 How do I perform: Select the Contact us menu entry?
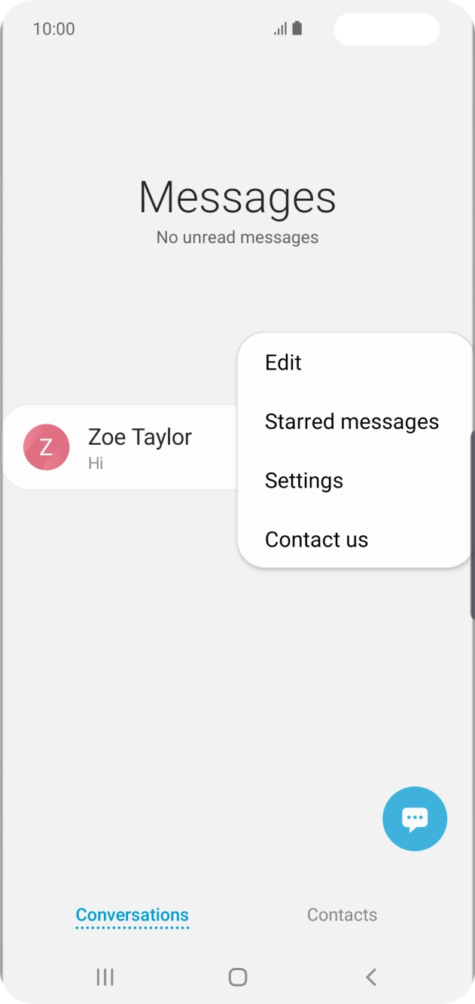pyautogui.click(x=316, y=540)
